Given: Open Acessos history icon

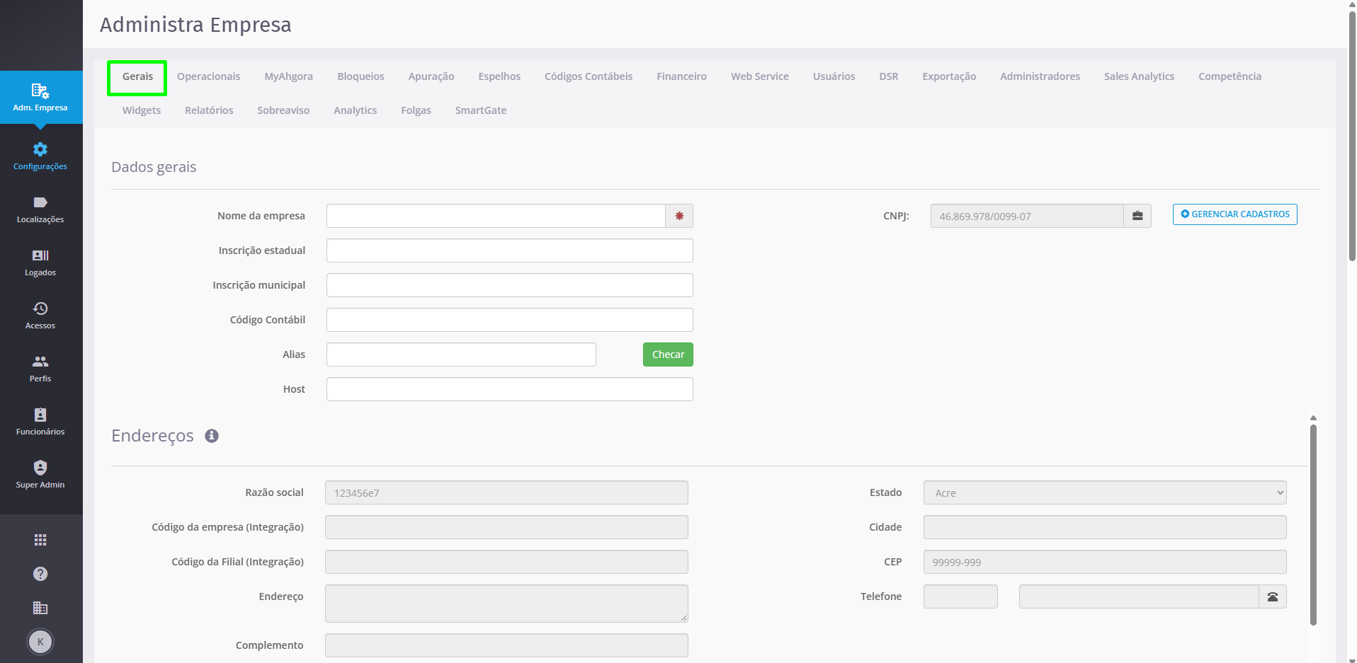Looking at the screenshot, I should tap(40, 309).
